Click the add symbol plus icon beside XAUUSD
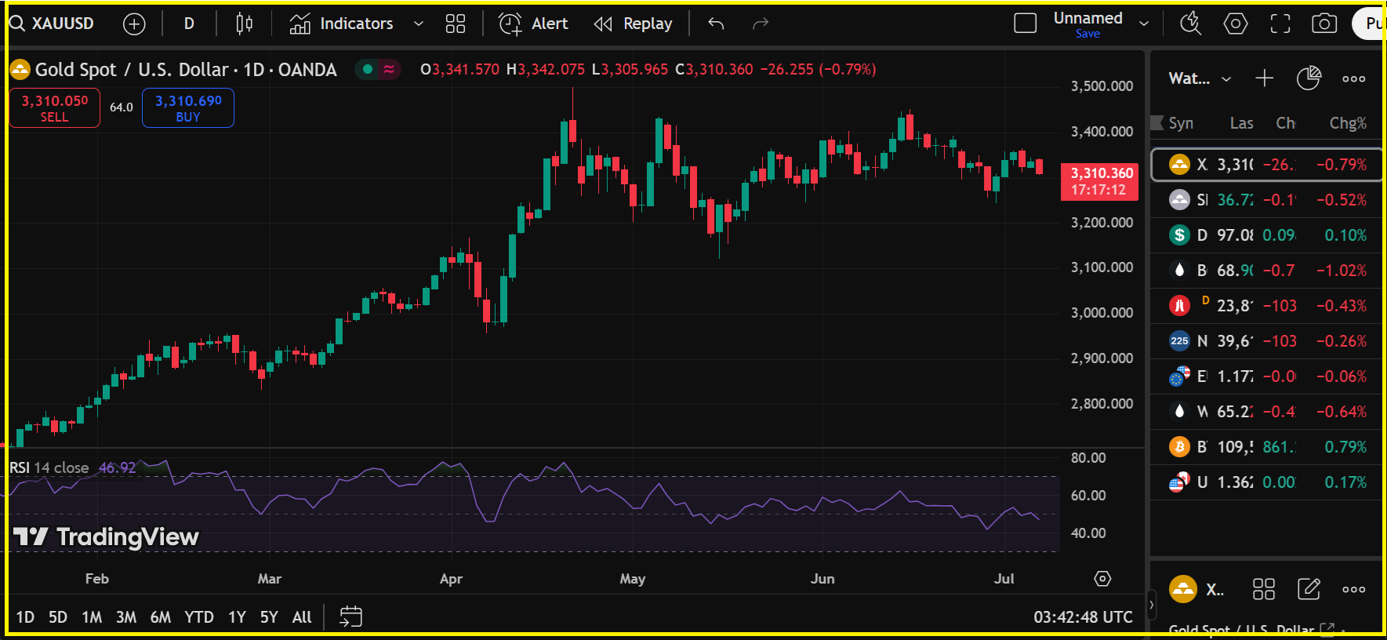The height and width of the screenshot is (640, 1387). click(x=134, y=24)
